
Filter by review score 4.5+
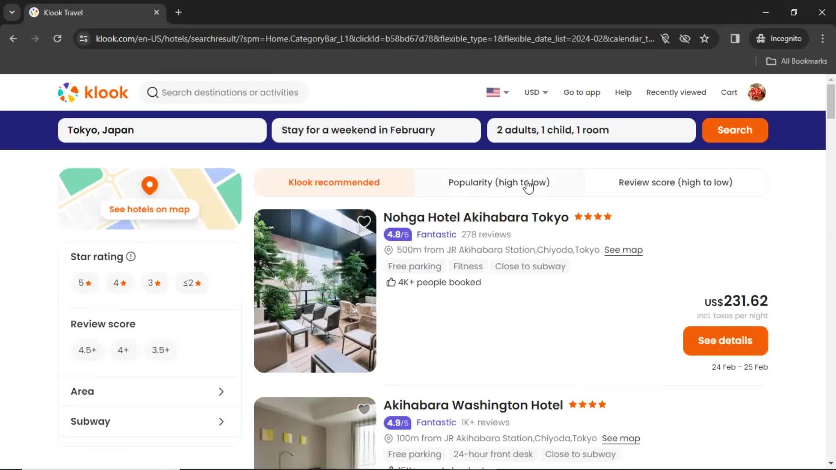click(88, 350)
